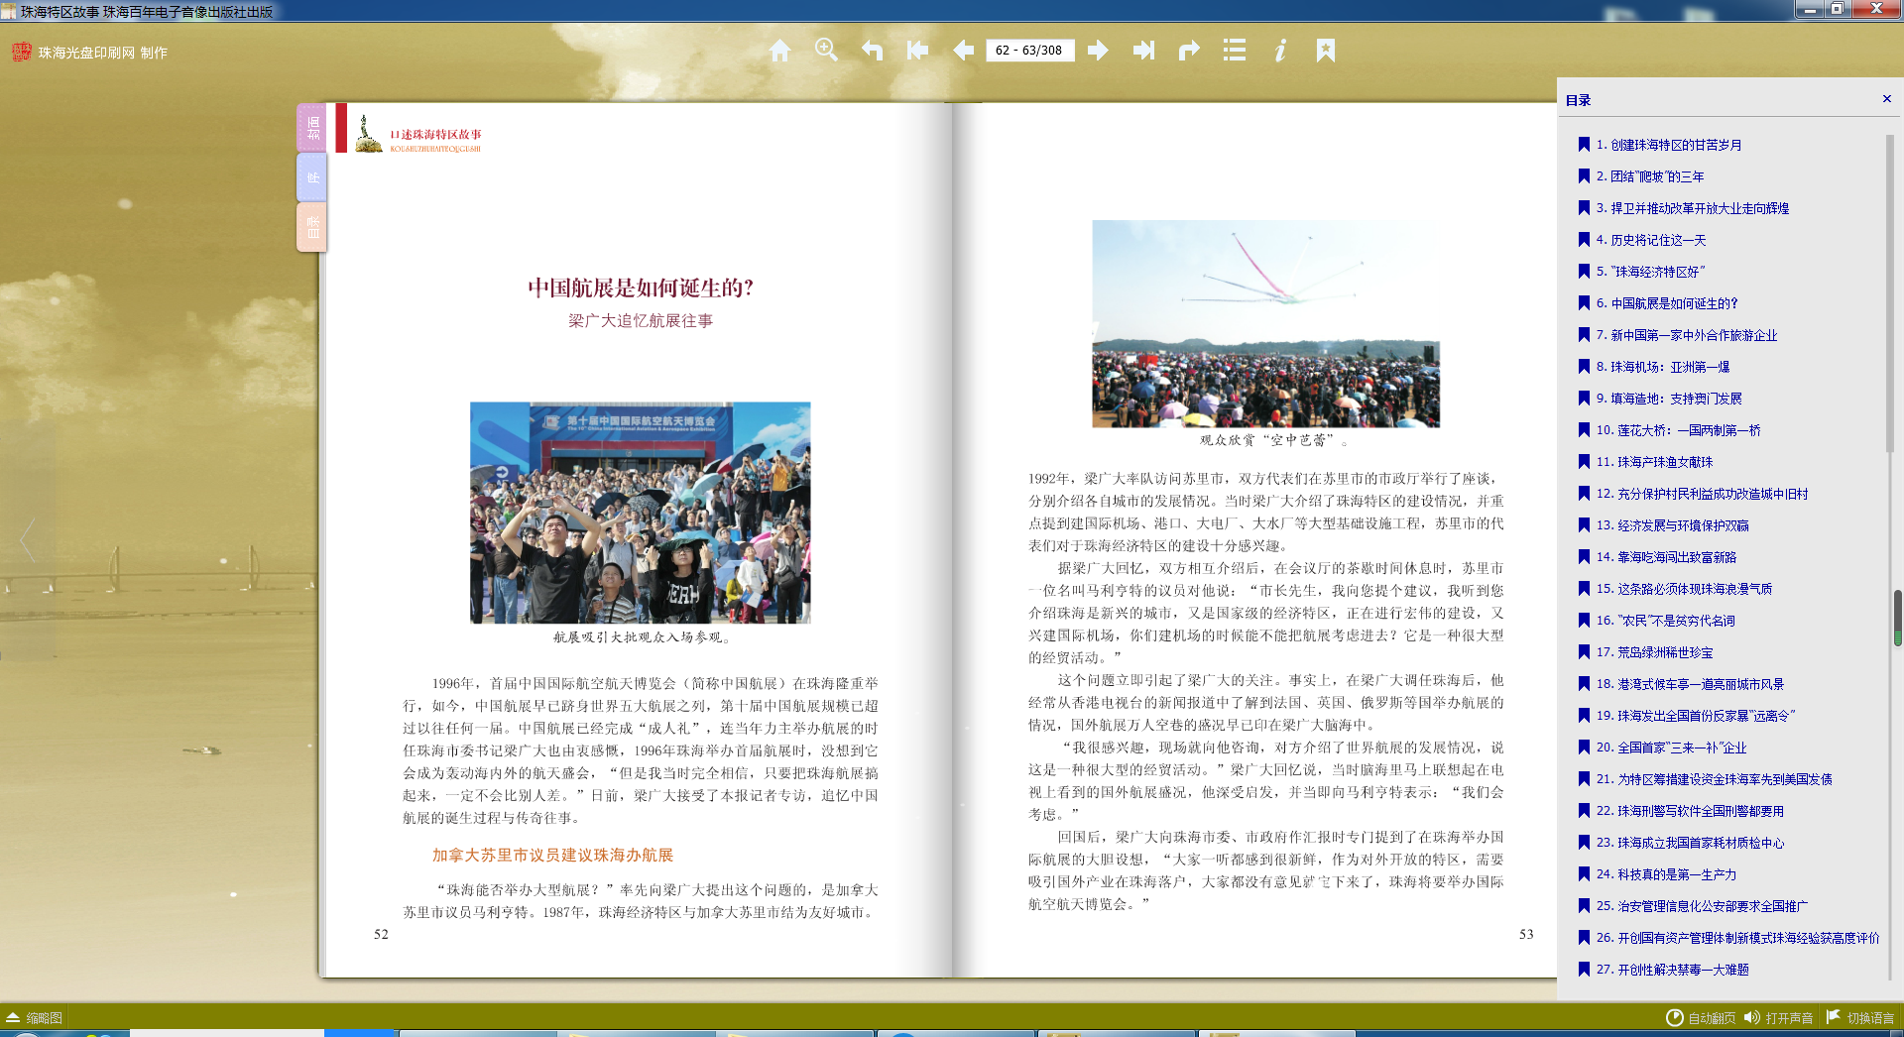Open the 封面 cover tab
Viewport: 1904px width, 1037px height.
click(311, 128)
